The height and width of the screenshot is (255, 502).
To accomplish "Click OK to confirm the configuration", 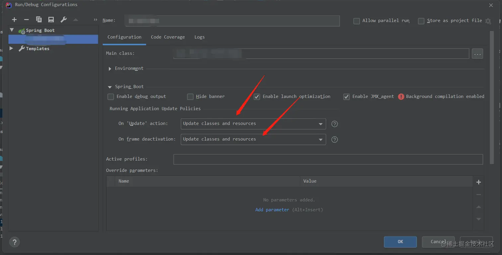I will coord(400,242).
